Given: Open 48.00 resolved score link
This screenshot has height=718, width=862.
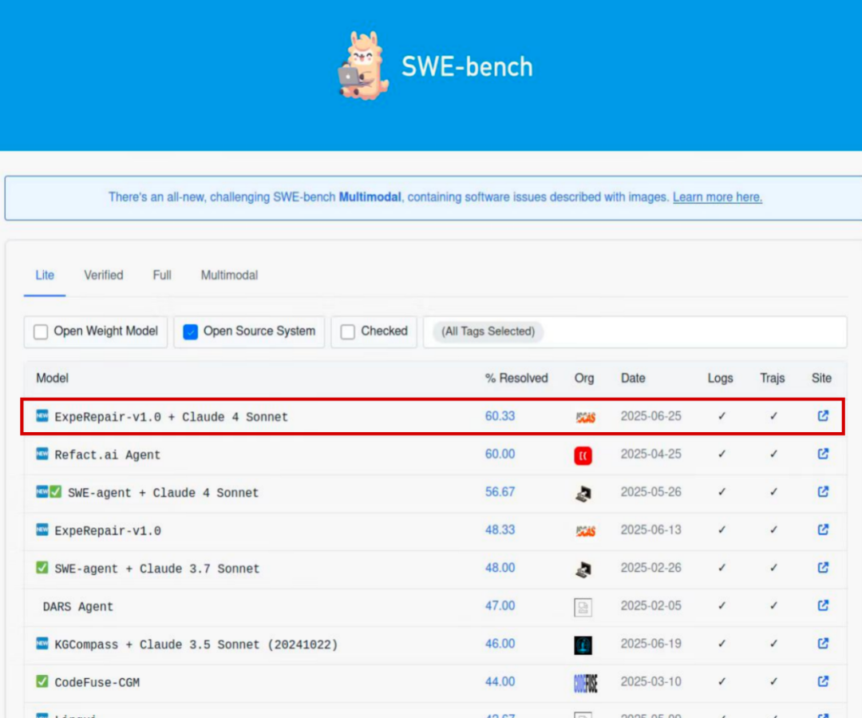Looking at the screenshot, I should coord(500,568).
